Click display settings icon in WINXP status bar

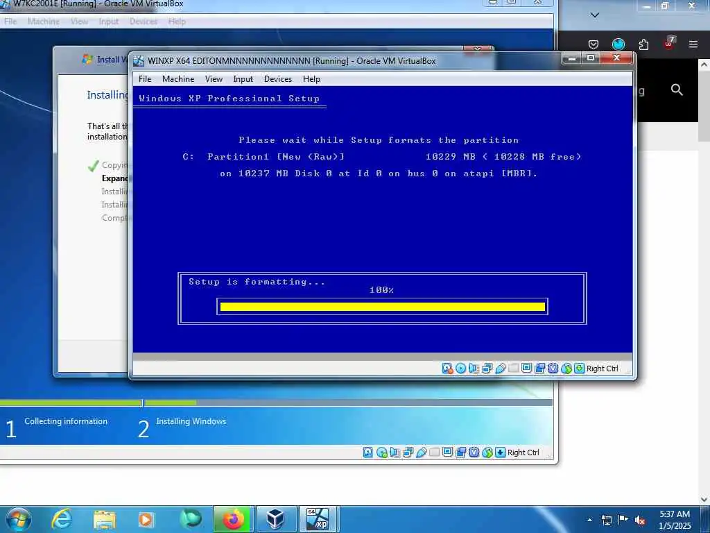pos(526,368)
